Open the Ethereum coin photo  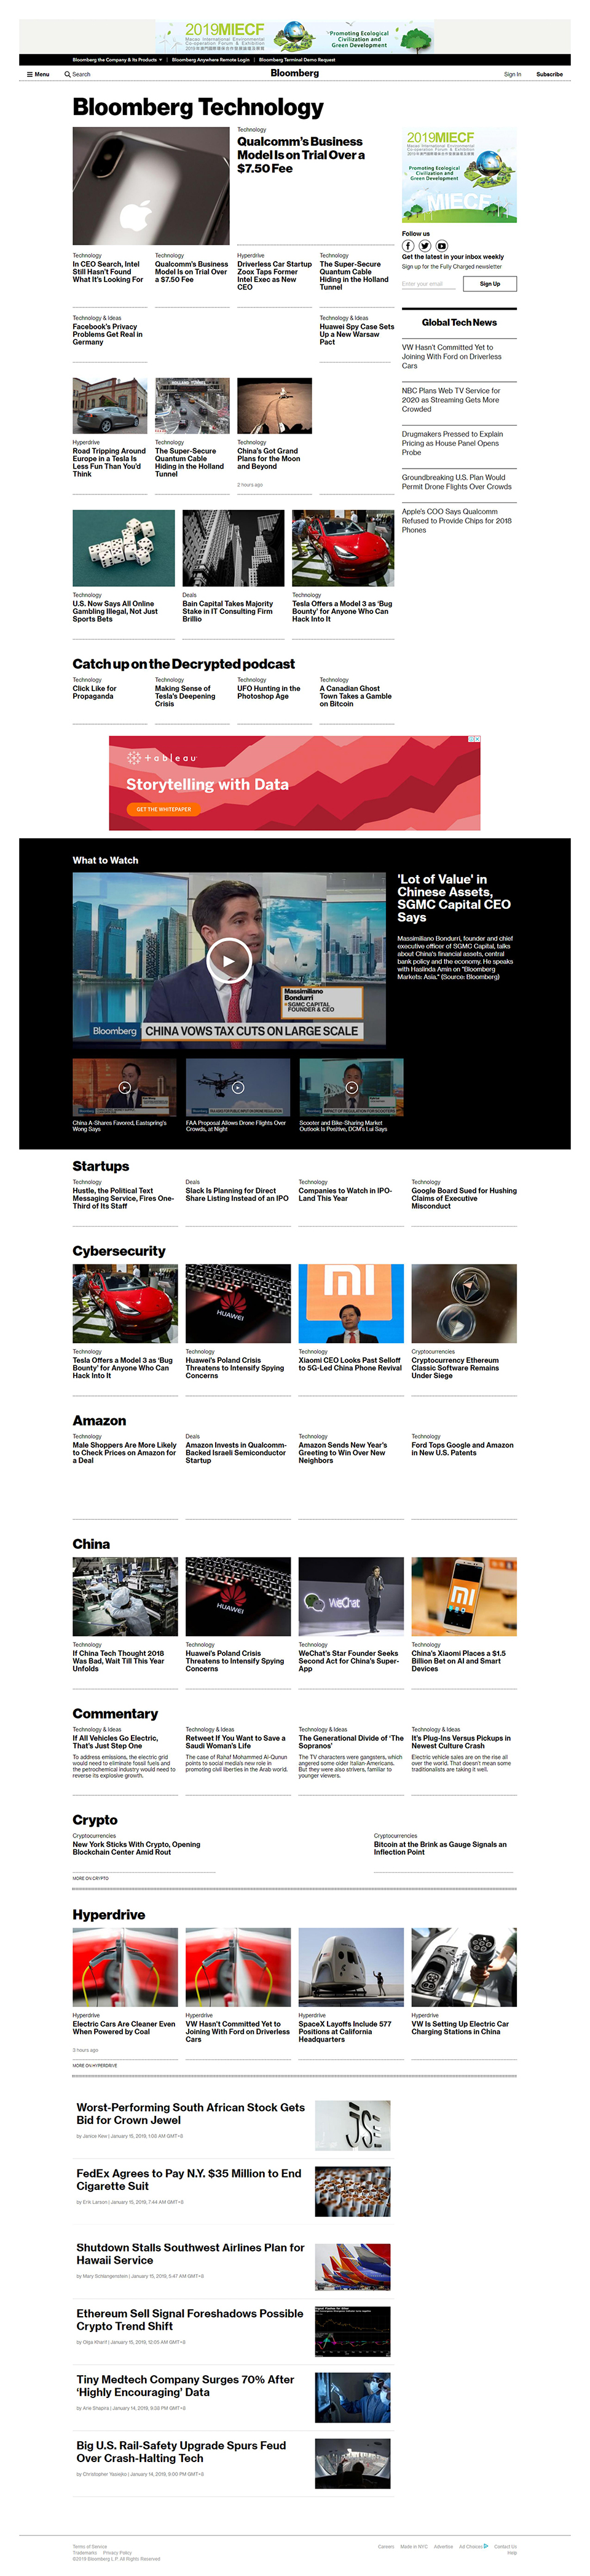[x=464, y=1303]
